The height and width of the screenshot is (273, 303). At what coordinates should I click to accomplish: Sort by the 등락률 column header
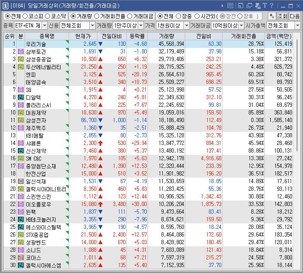point(137,36)
